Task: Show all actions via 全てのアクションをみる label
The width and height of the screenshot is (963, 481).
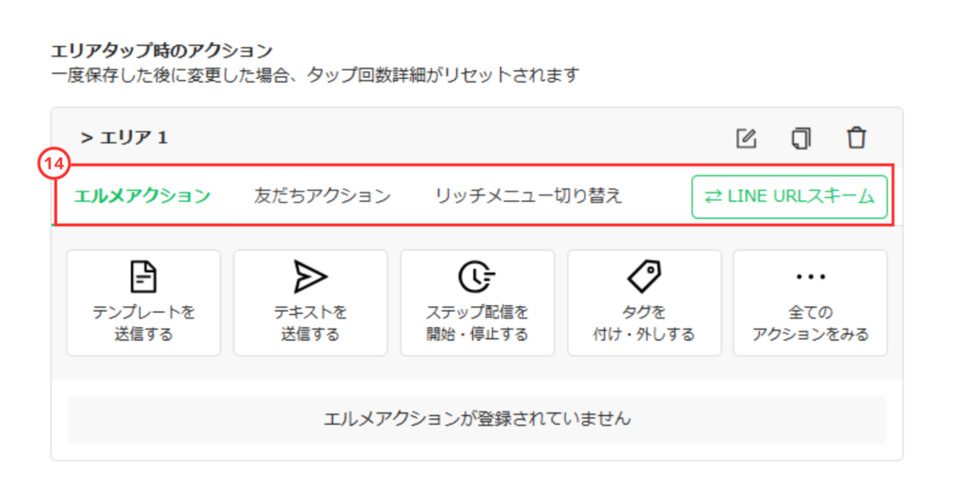Action: click(x=810, y=323)
